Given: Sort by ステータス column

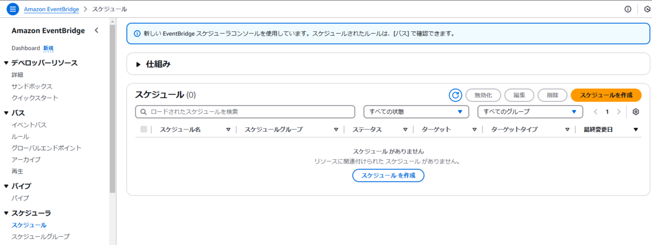Looking at the screenshot, I should point(405,130).
